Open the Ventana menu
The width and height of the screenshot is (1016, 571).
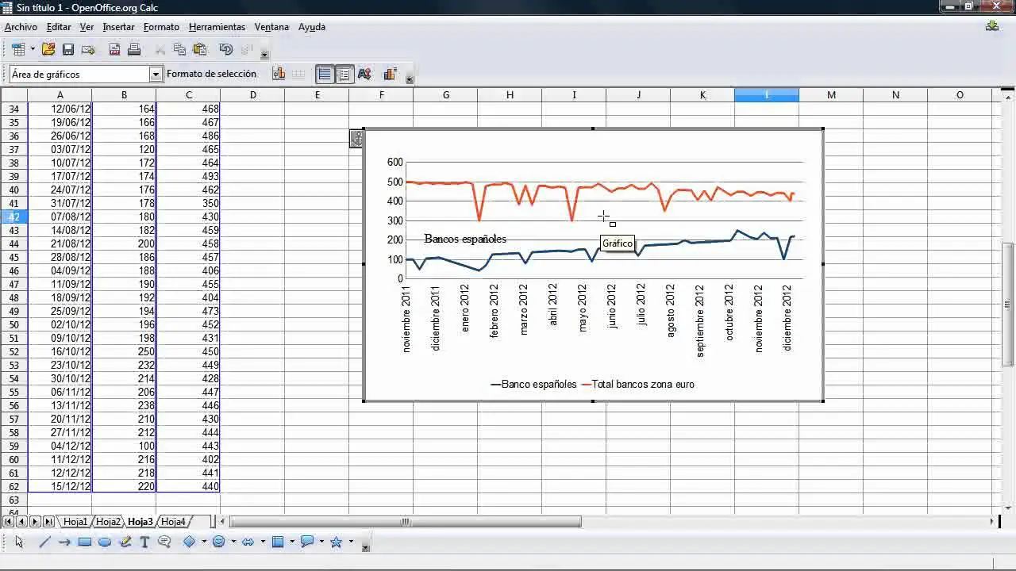pos(271,27)
